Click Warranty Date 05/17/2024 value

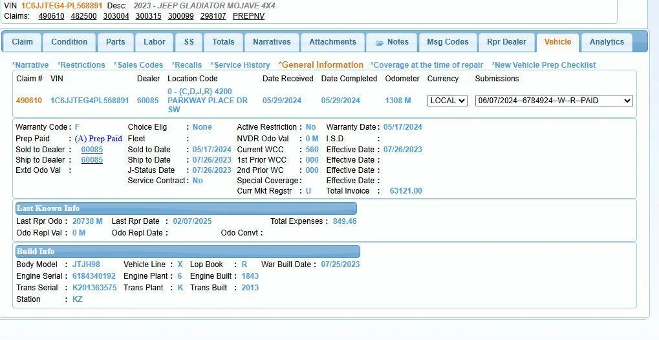(x=403, y=127)
